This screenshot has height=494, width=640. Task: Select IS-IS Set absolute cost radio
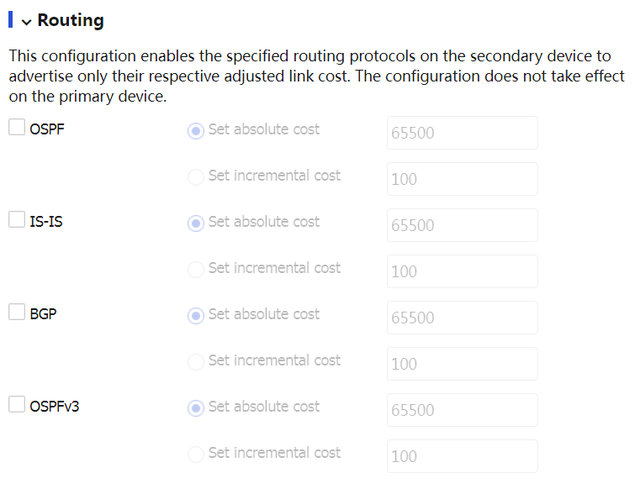click(196, 223)
